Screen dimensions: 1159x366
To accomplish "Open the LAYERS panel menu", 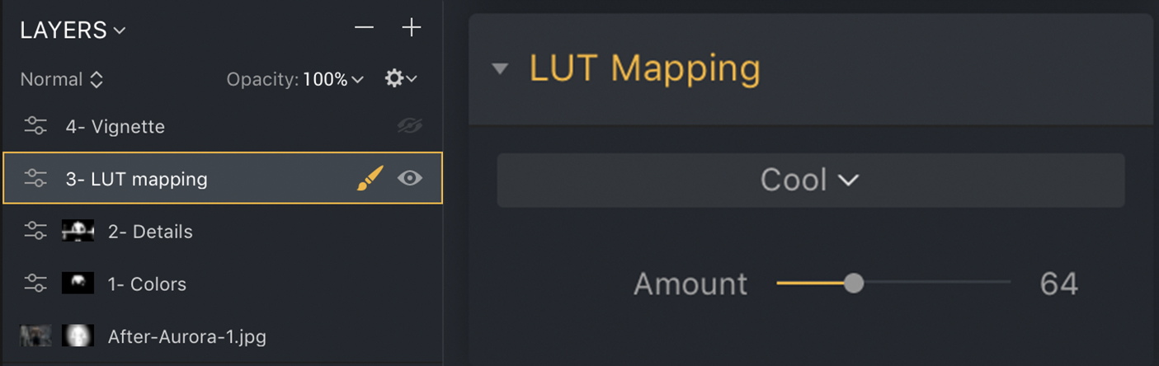I will point(73,30).
